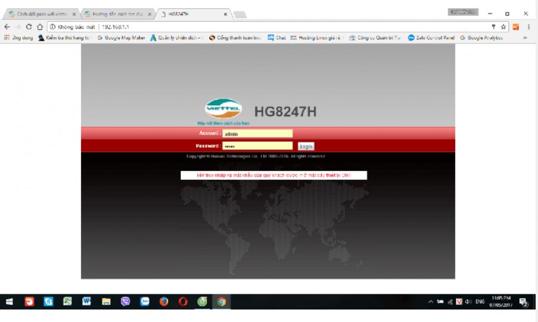
Task: Open Word from the taskbar
Action: pos(86,302)
